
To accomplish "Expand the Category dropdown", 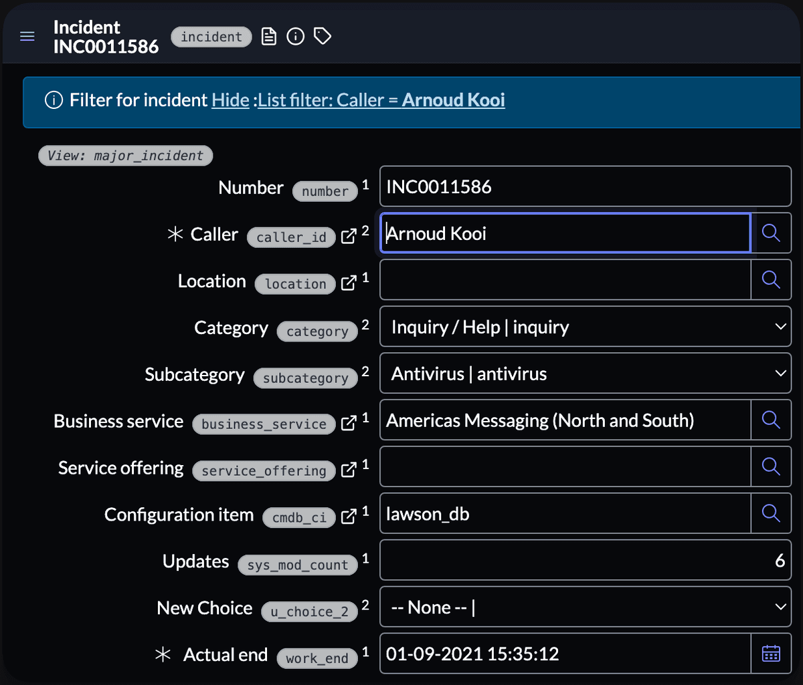I will [x=585, y=327].
